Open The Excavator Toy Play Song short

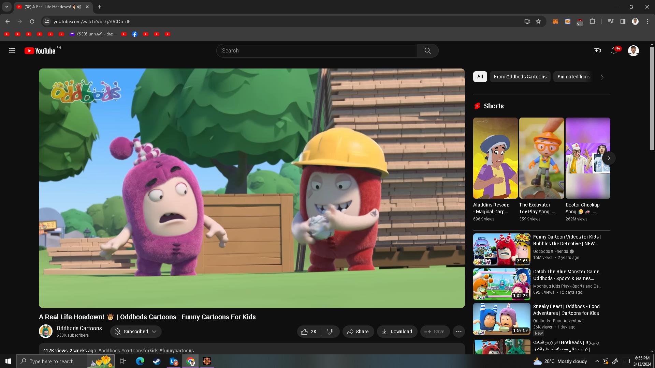point(541,158)
